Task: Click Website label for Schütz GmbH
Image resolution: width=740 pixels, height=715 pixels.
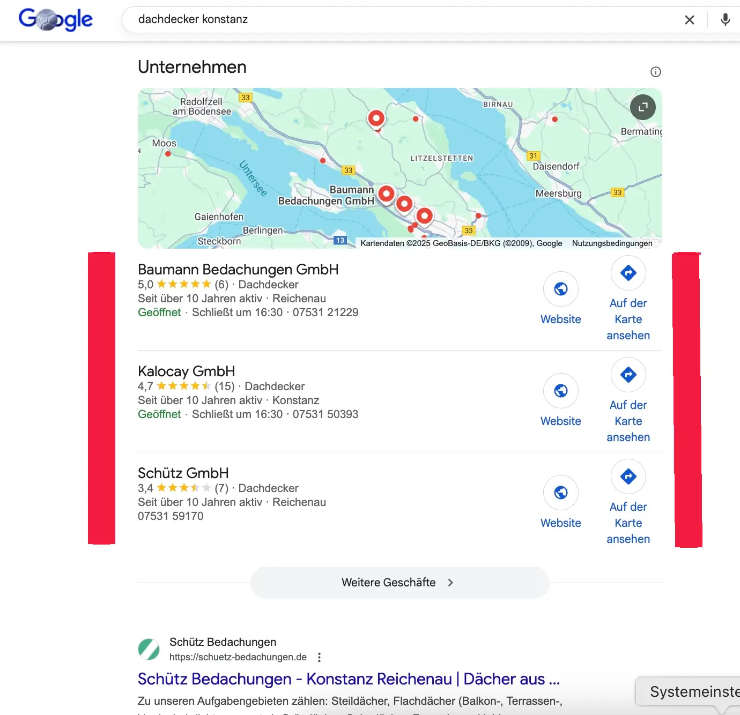Action: coord(561,523)
